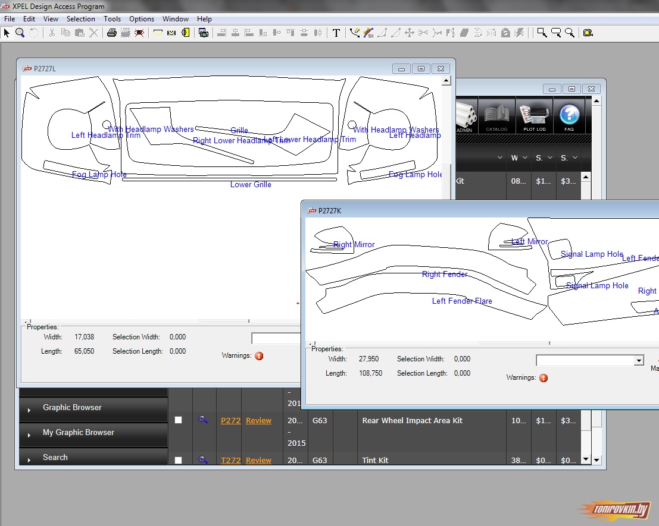Click the 'Lower Grille' label in P2727L
Image resolution: width=659 pixels, height=526 pixels.
coord(251,185)
